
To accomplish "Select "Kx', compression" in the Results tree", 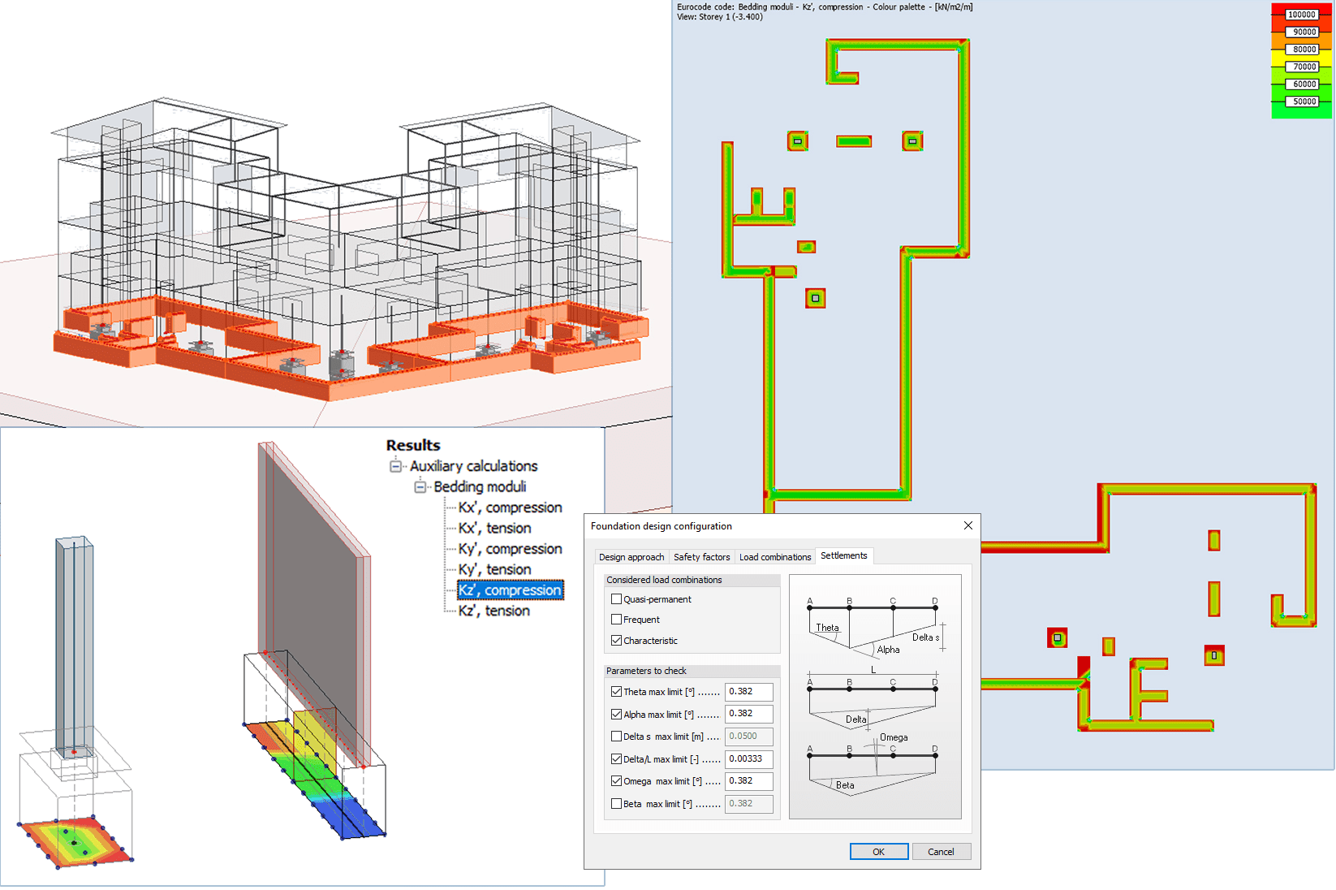I will [x=509, y=507].
